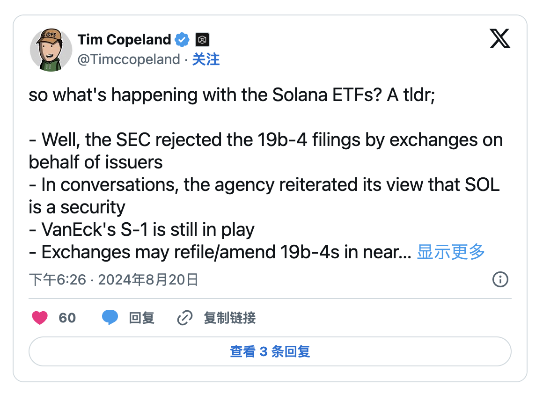This screenshot has height=394, width=543.
Task: Open Tim Copeland's profile avatar
Action: tap(51, 49)
